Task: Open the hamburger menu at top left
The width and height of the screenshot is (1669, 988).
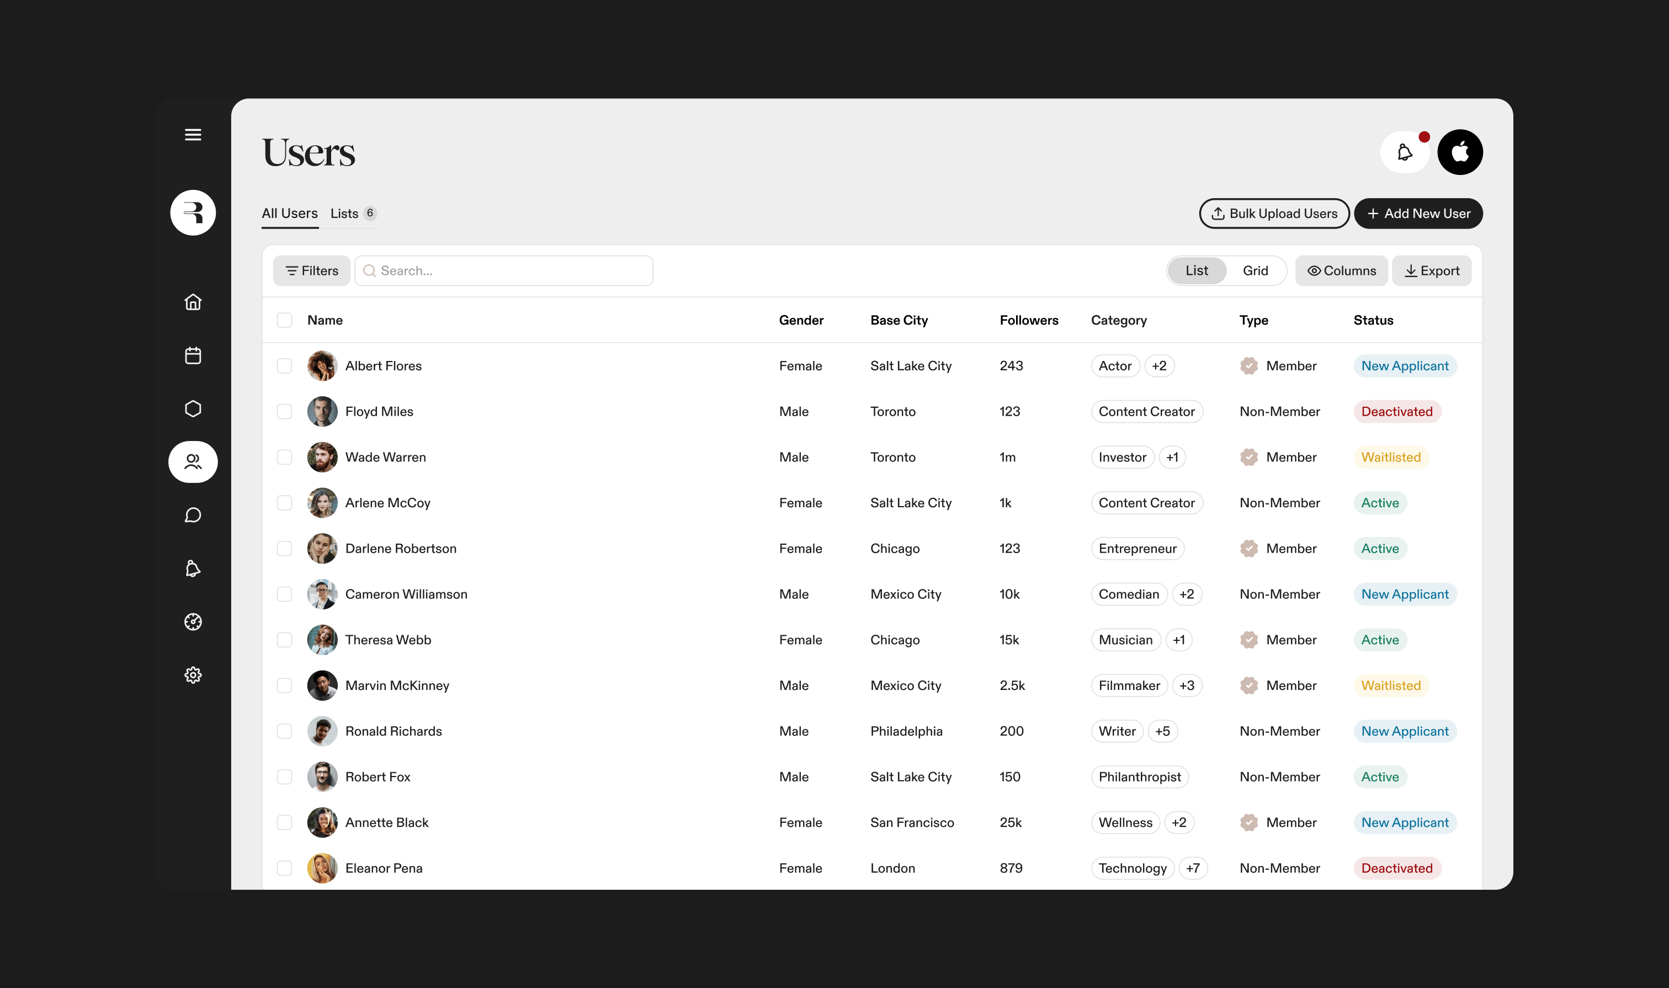Action: click(x=193, y=135)
